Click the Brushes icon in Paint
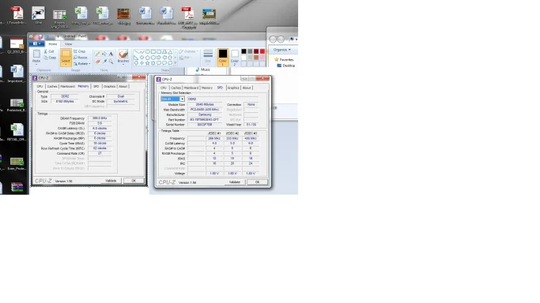 pos(123,54)
